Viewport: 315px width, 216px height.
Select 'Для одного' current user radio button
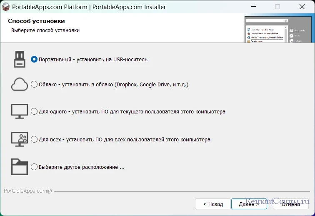pyautogui.click(x=34, y=112)
